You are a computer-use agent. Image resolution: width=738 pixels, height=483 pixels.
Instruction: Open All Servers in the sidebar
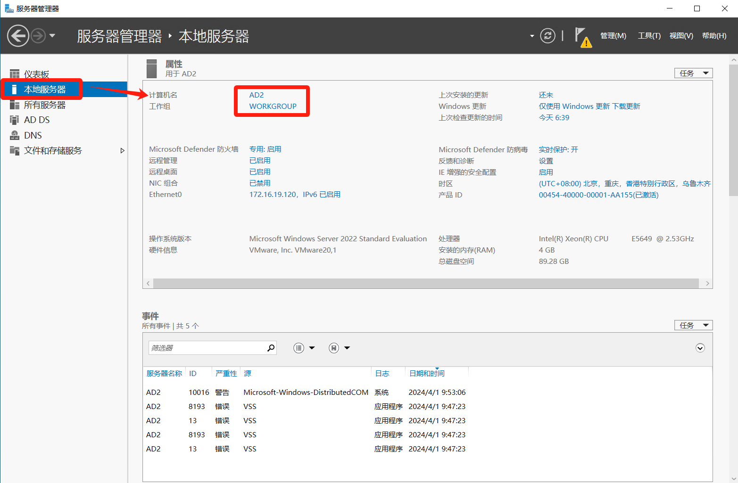[x=45, y=105]
